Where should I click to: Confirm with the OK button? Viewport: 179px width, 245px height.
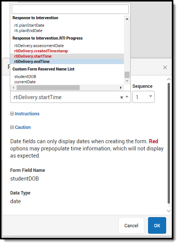click(x=157, y=225)
